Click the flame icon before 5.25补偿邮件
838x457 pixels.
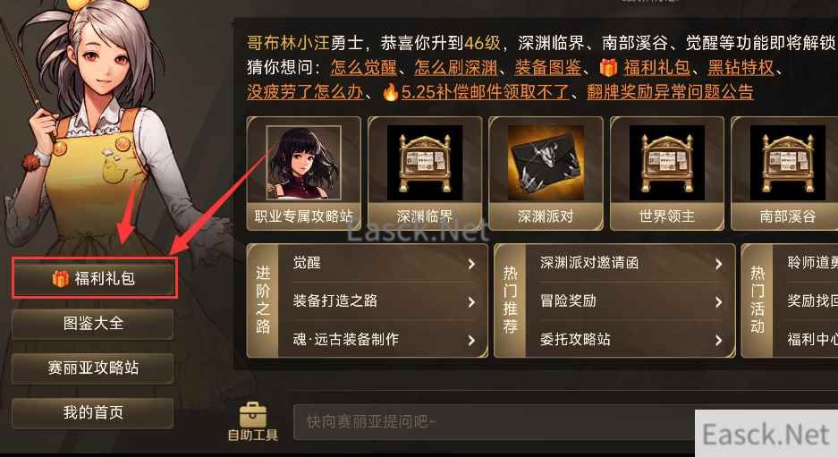[391, 91]
